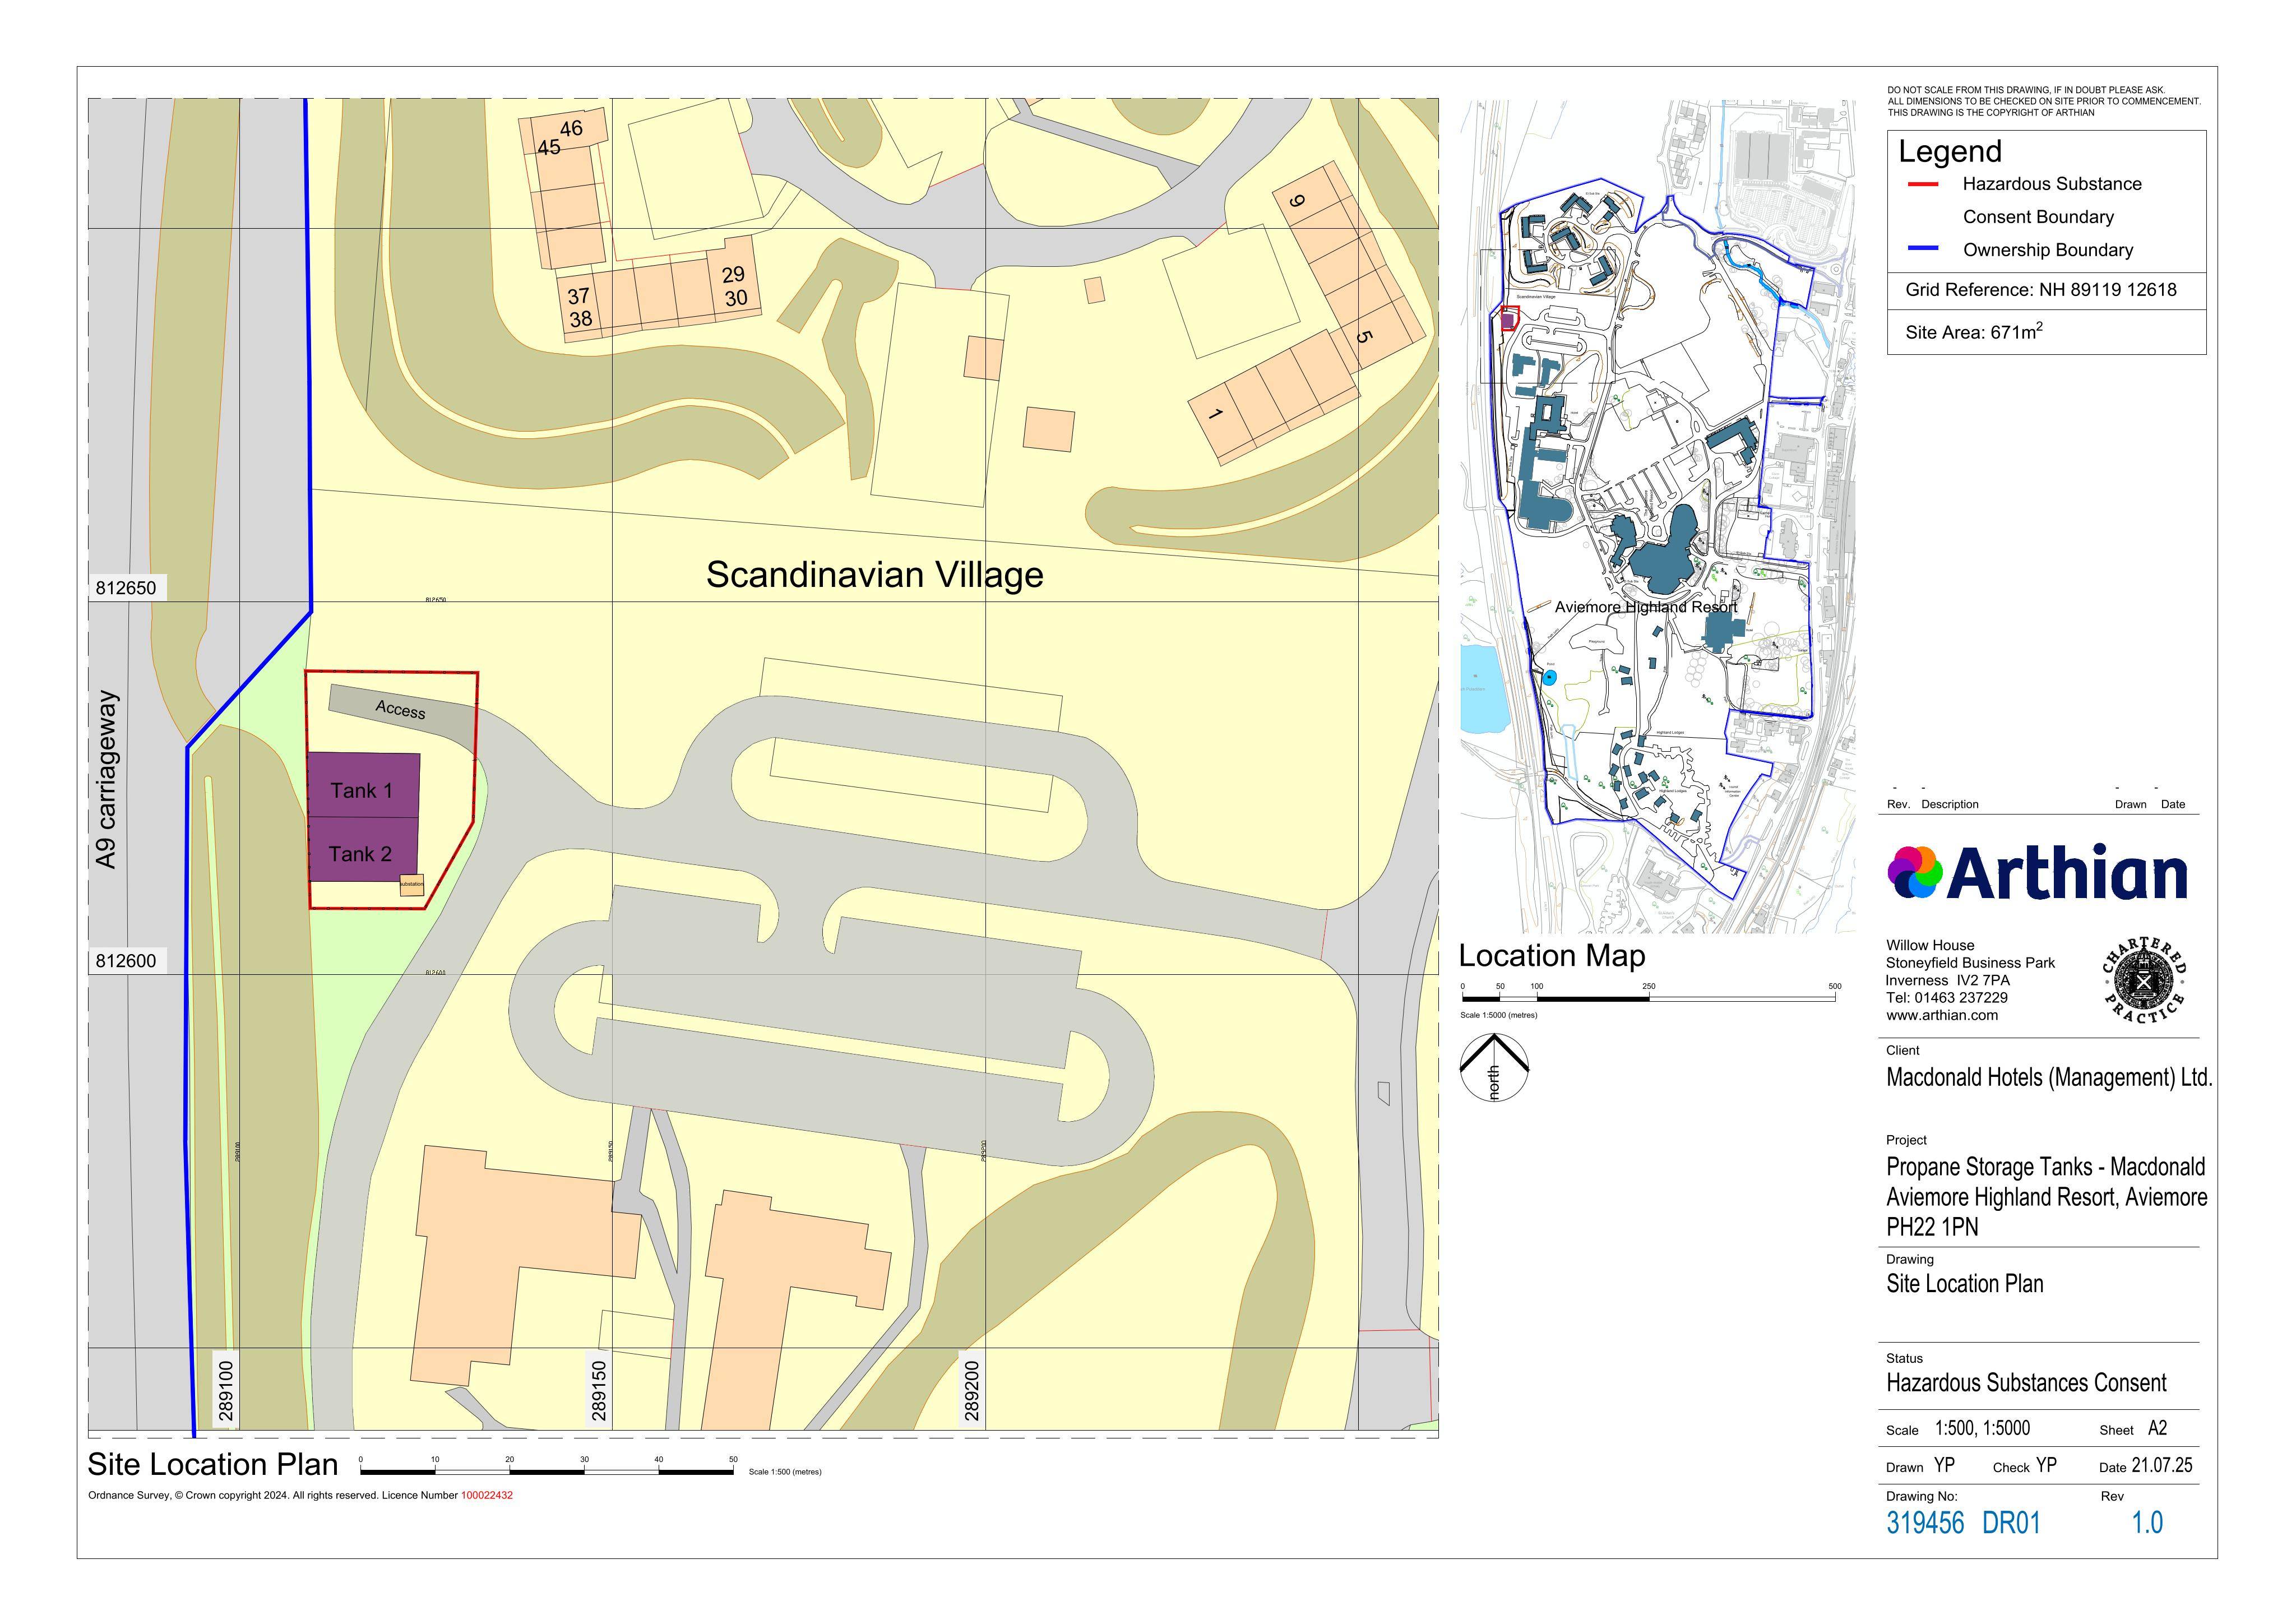Click the DR01 drawing code

2011,1523
